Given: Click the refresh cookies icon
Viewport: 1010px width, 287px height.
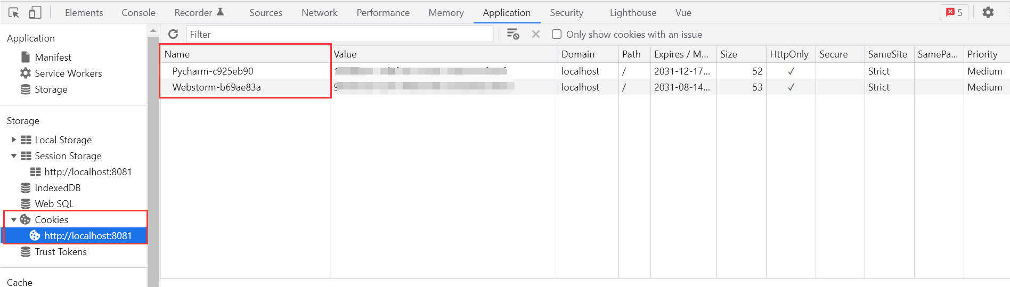Looking at the screenshot, I should (173, 34).
